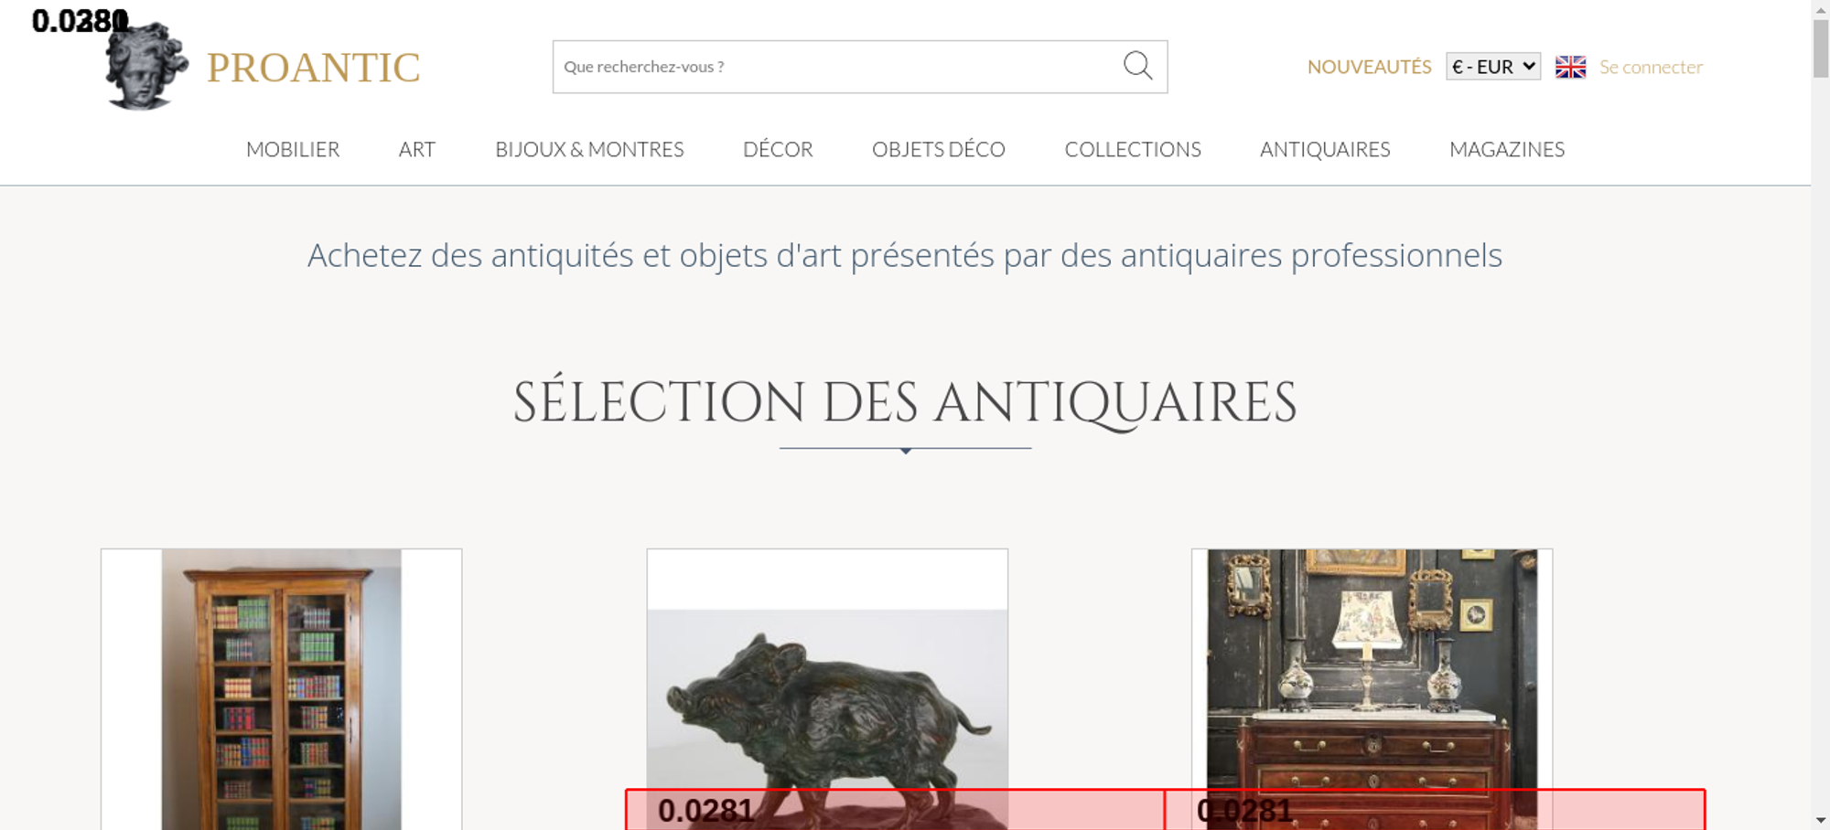1830x830 pixels.
Task: Click the Proantic cherub head logo
Action: (145, 67)
